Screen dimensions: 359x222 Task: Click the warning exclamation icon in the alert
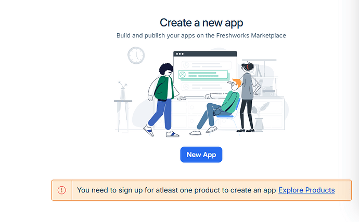[x=62, y=190]
